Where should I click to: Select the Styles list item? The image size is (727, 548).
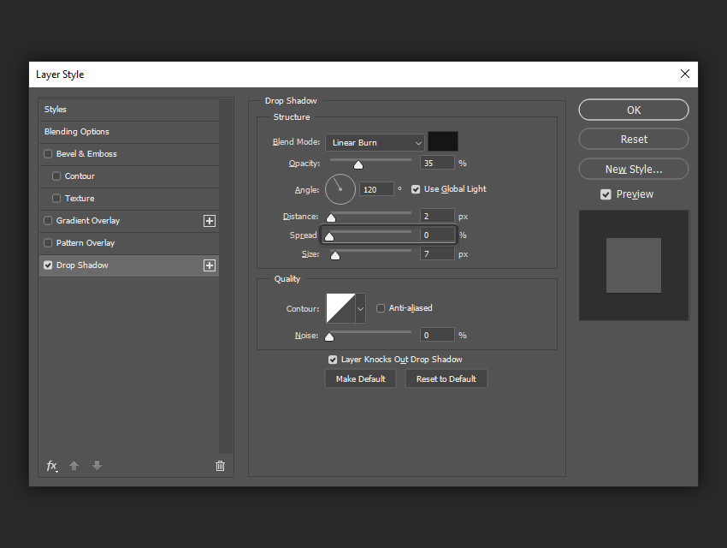point(129,110)
